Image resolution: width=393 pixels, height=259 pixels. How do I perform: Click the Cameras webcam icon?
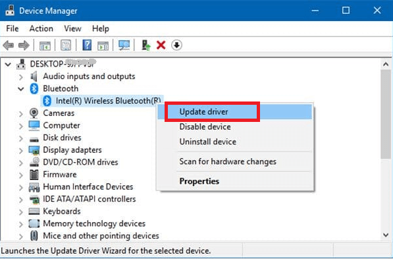coord(34,113)
